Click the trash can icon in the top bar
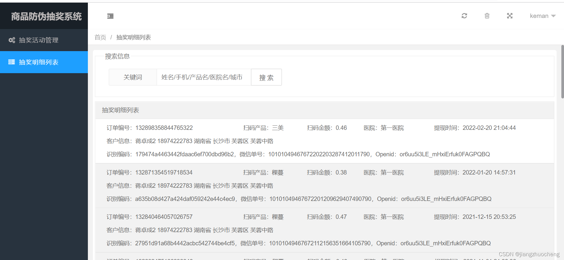The height and width of the screenshot is (260, 564). 487,16
